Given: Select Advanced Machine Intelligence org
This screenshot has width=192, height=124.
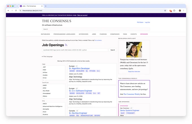Looking at the screenshot, I should click(54, 107).
